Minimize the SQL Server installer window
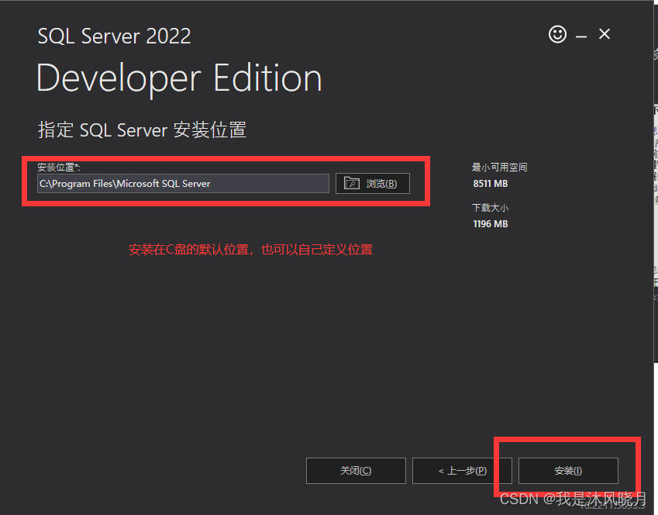 581,35
